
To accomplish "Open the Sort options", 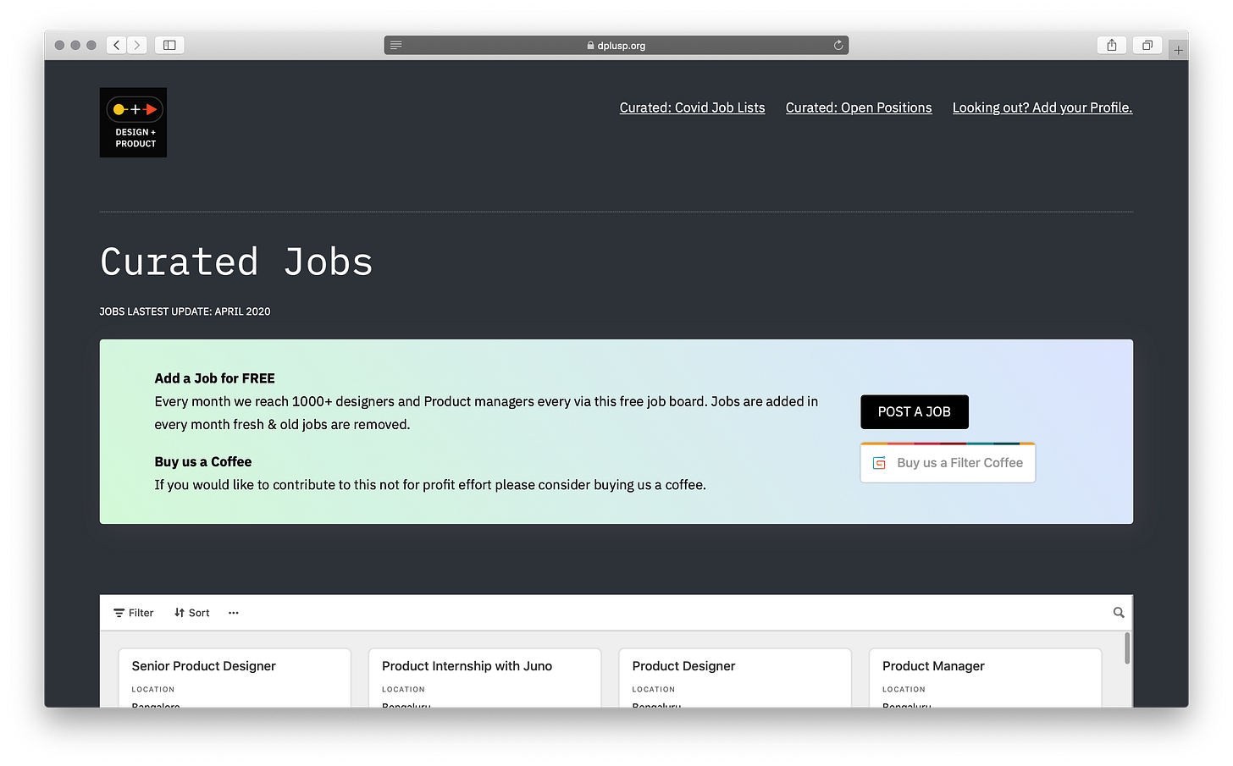I will [x=192, y=613].
